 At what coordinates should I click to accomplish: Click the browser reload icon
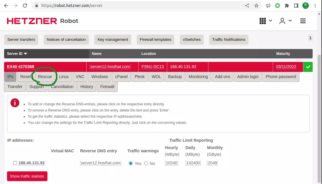tap(25, 6)
